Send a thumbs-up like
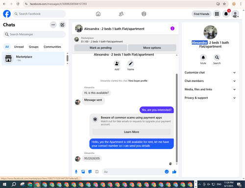This screenshot has height=188, width=245. point(174,172)
